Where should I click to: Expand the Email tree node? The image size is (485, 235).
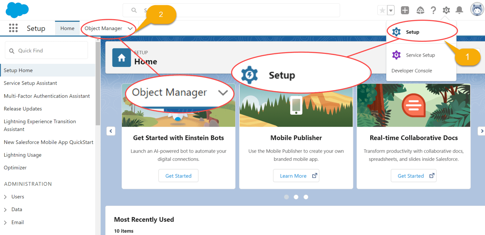click(5, 223)
